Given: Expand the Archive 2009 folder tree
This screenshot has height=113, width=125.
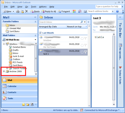Looking at the screenshot, I should pos(4,71).
